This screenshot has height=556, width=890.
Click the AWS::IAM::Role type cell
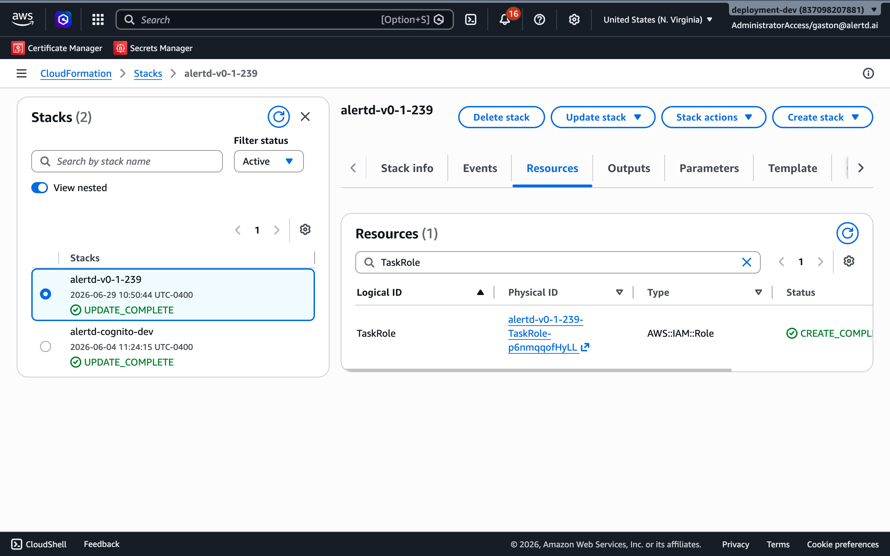680,333
